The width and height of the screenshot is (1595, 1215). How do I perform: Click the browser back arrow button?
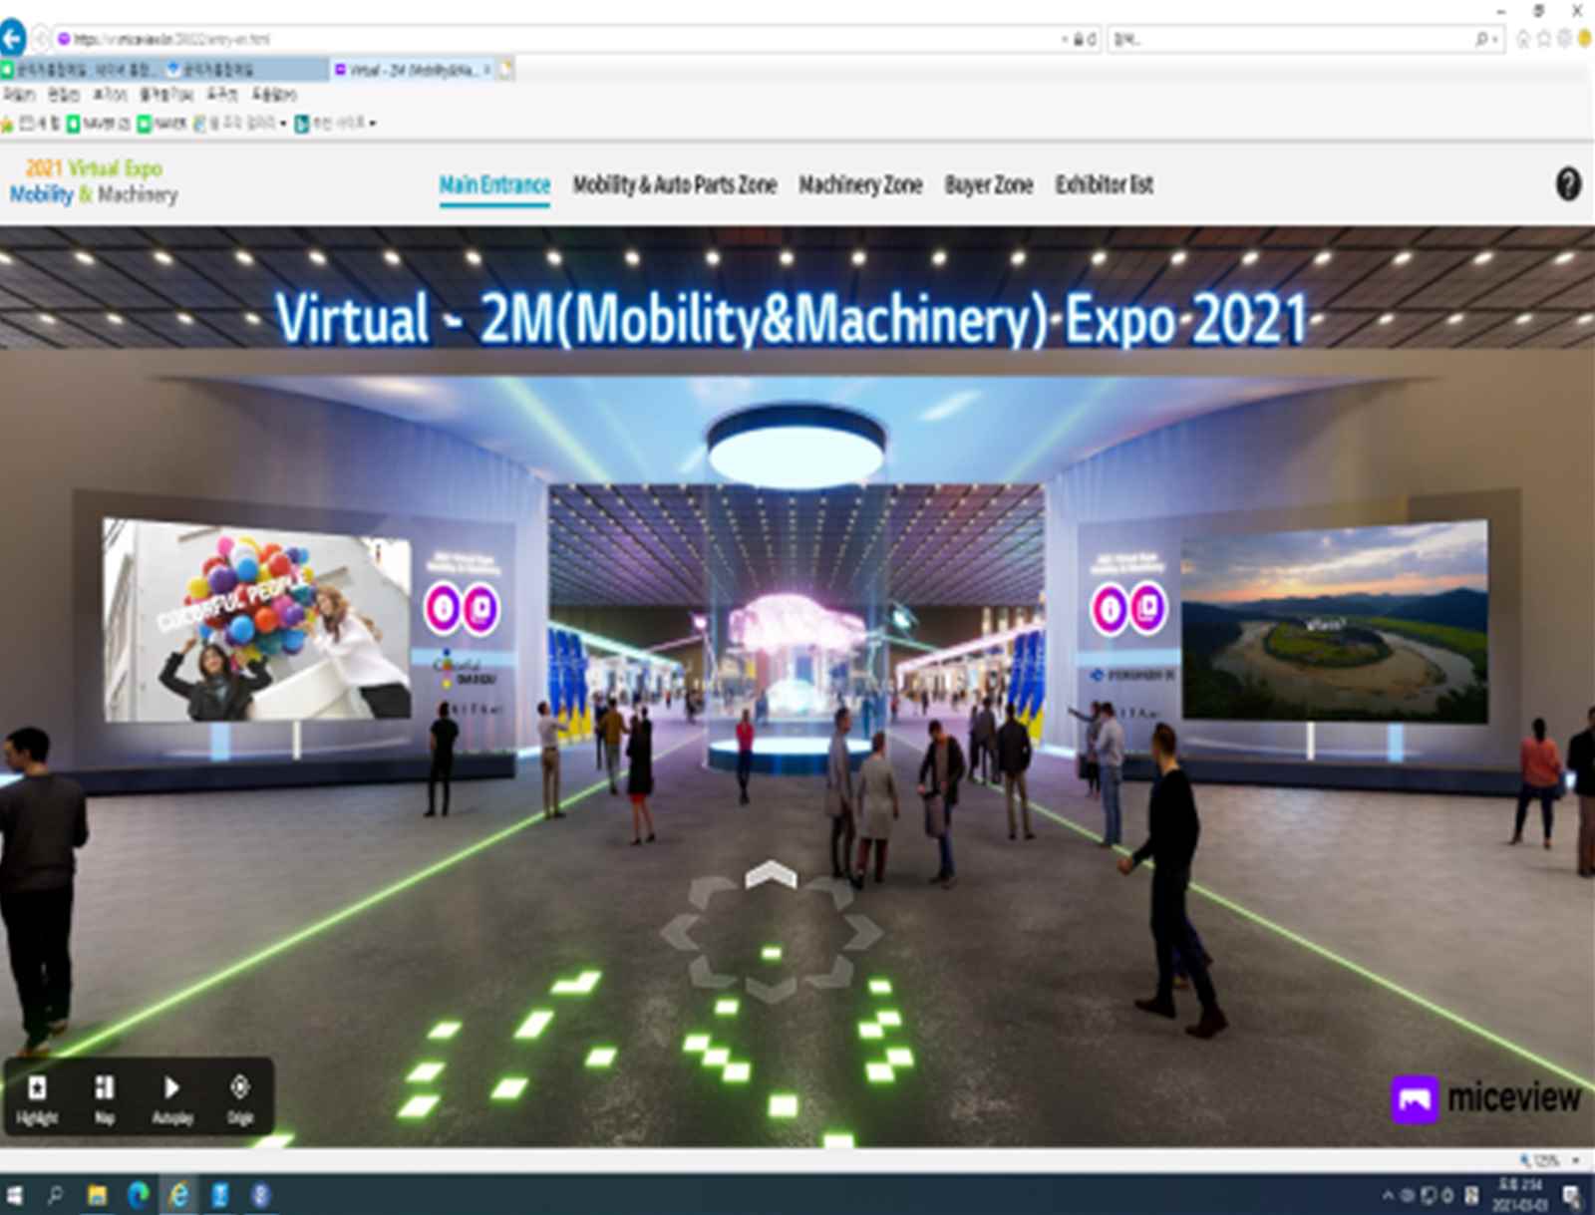12,39
